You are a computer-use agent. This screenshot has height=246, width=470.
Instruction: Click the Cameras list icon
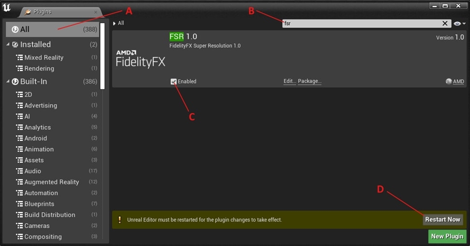point(19,226)
